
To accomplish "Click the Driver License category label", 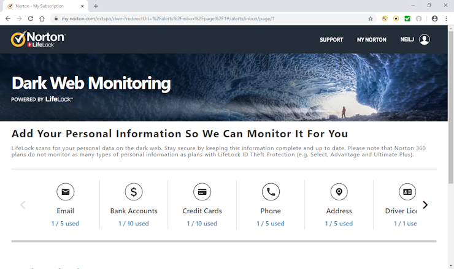I will coord(401,211).
